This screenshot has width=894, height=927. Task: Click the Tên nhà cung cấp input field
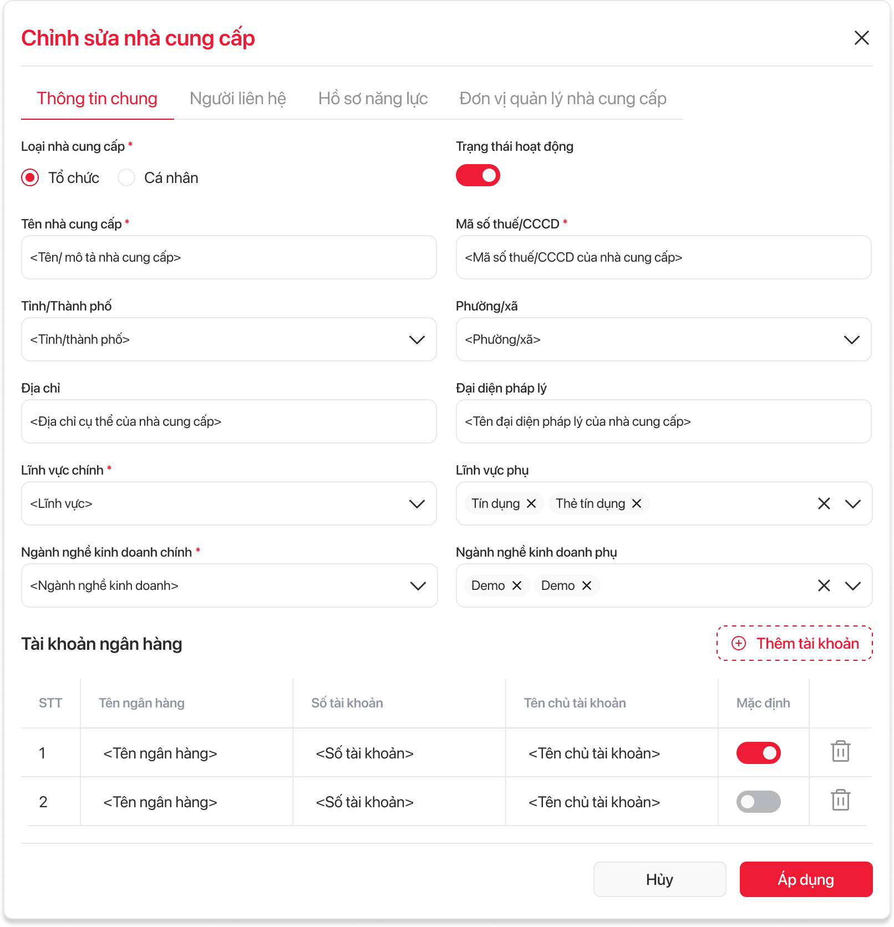[x=228, y=257]
